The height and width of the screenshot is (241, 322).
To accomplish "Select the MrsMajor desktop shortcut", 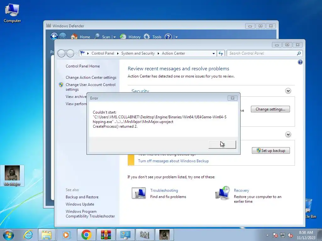I will pyautogui.click(x=12, y=176).
